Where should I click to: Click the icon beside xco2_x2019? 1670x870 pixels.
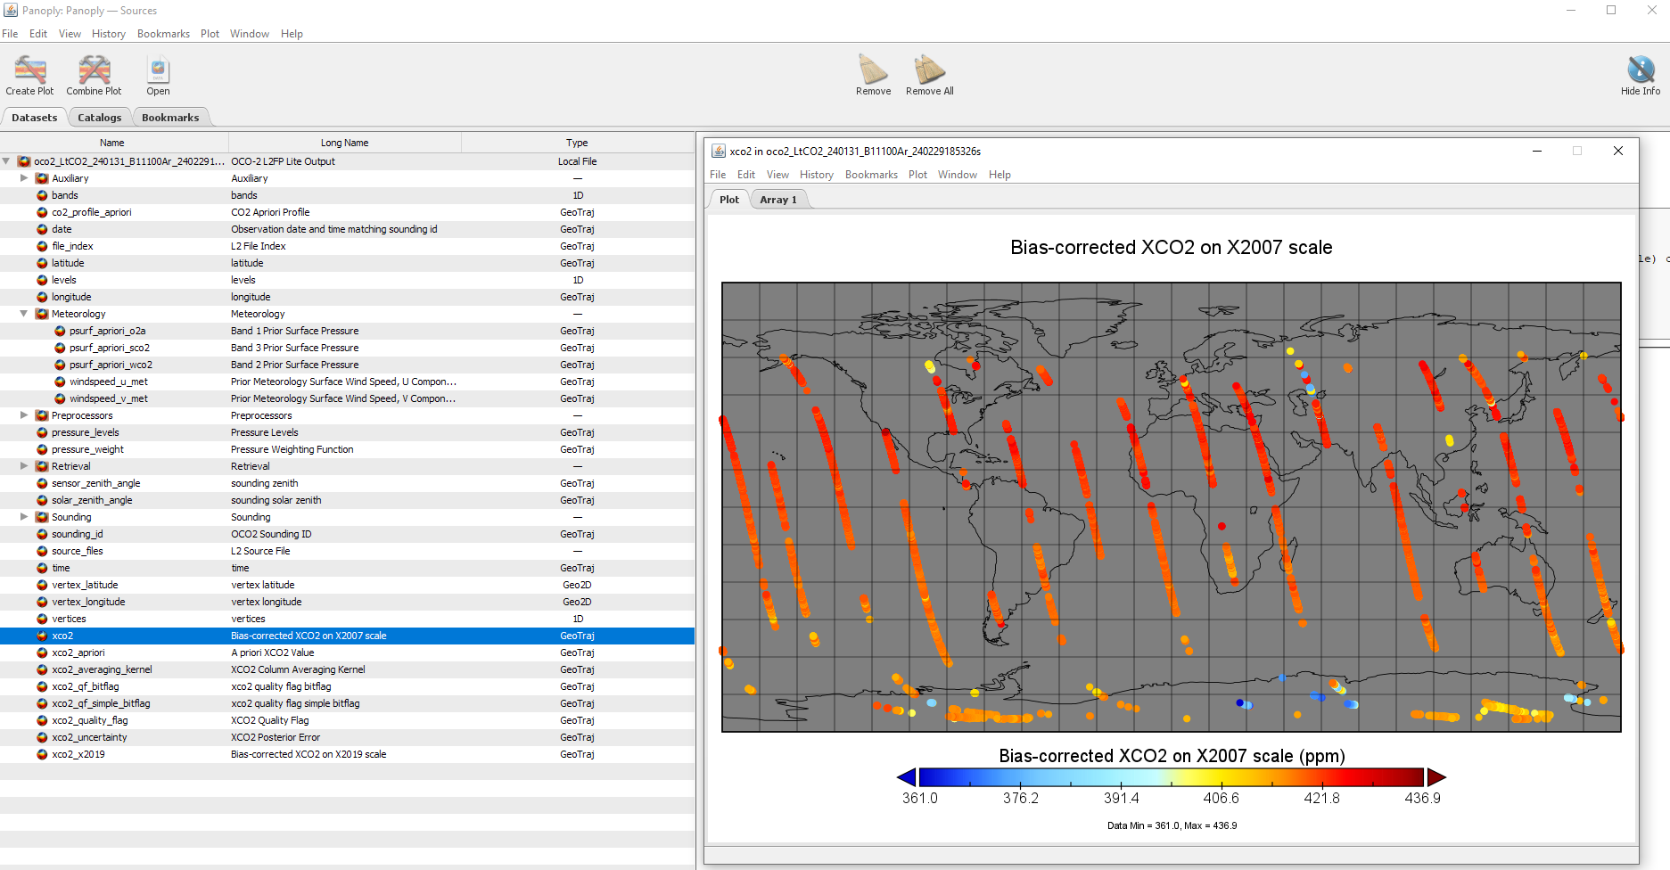pyautogui.click(x=42, y=754)
